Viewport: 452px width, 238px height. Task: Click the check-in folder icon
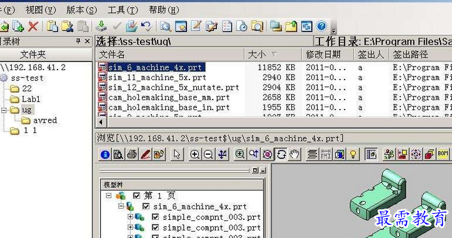click(x=131, y=26)
